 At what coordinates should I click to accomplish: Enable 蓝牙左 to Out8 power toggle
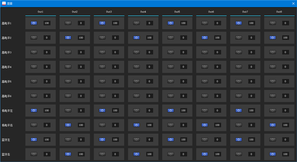click(272, 139)
